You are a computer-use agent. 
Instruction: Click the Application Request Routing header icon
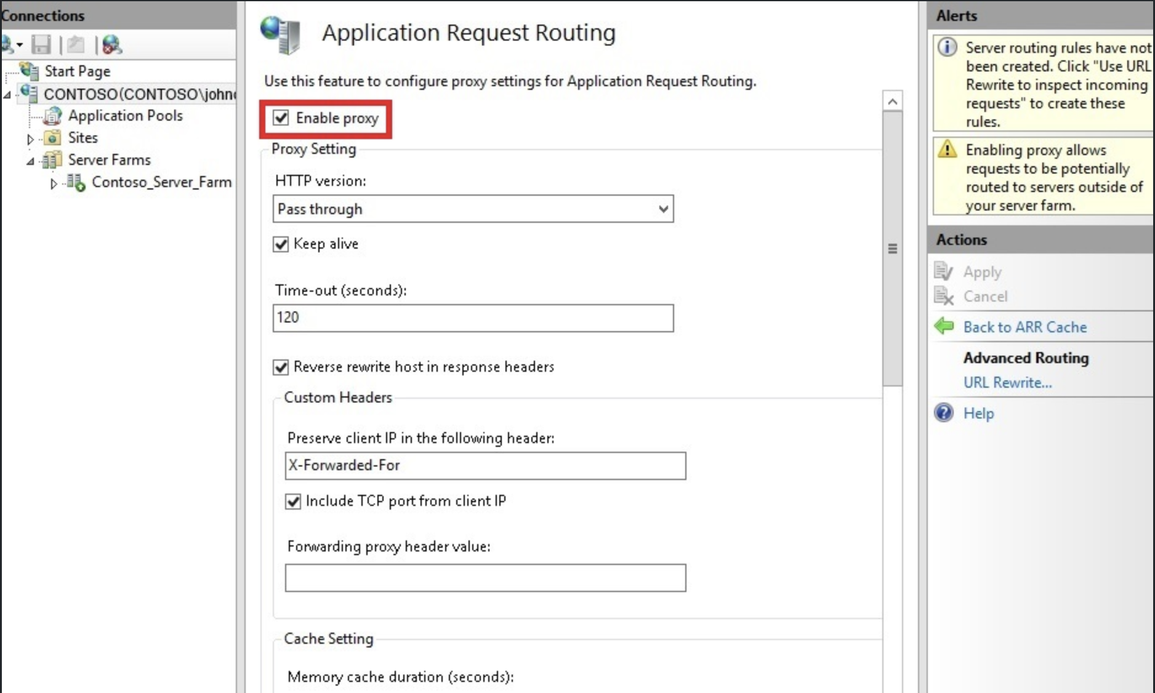click(281, 34)
